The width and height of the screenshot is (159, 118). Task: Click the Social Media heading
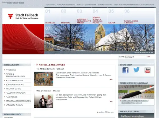click(x=126, y=65)
